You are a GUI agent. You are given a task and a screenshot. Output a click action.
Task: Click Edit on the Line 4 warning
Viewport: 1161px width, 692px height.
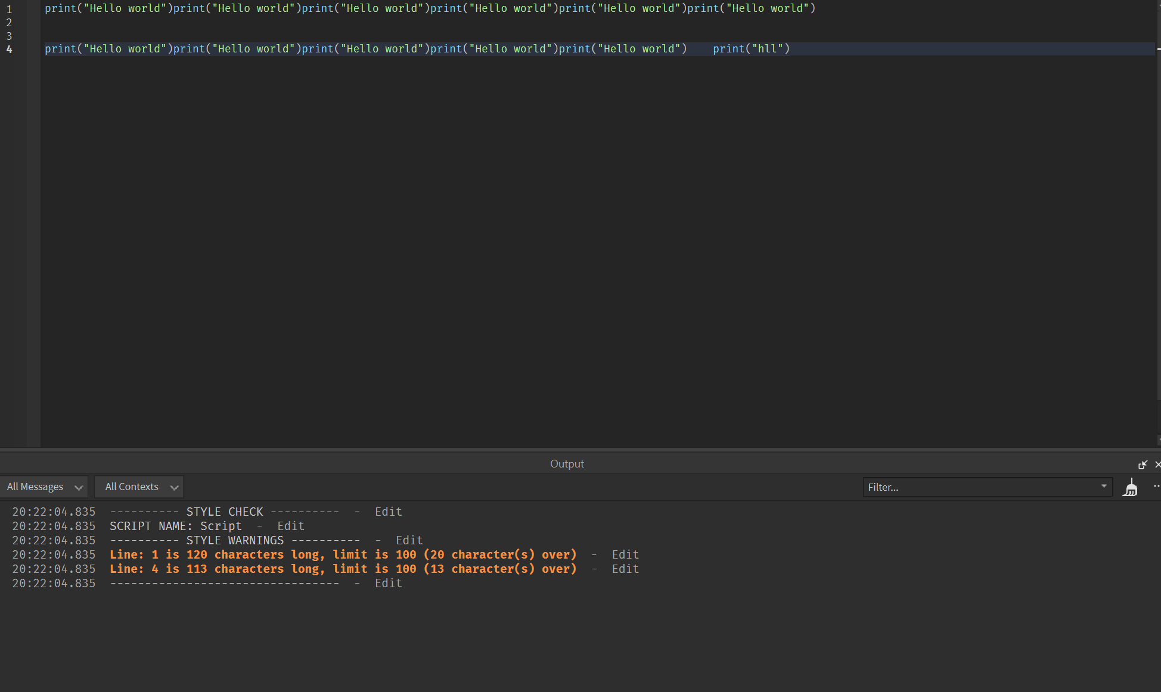[625, 569]
